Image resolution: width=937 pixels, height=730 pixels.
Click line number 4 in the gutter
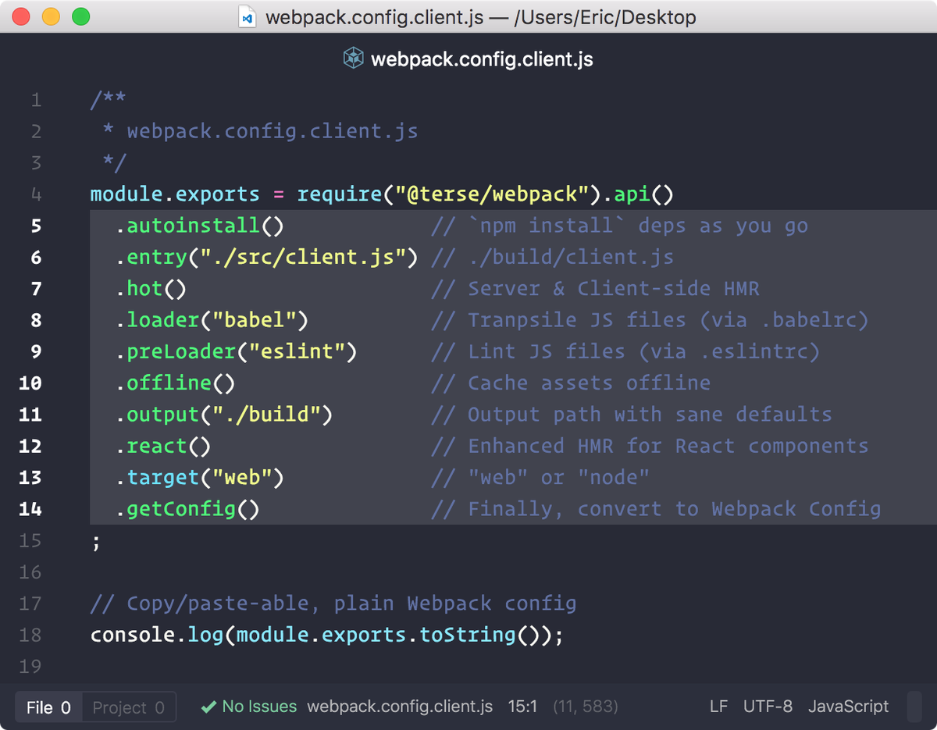36,194
